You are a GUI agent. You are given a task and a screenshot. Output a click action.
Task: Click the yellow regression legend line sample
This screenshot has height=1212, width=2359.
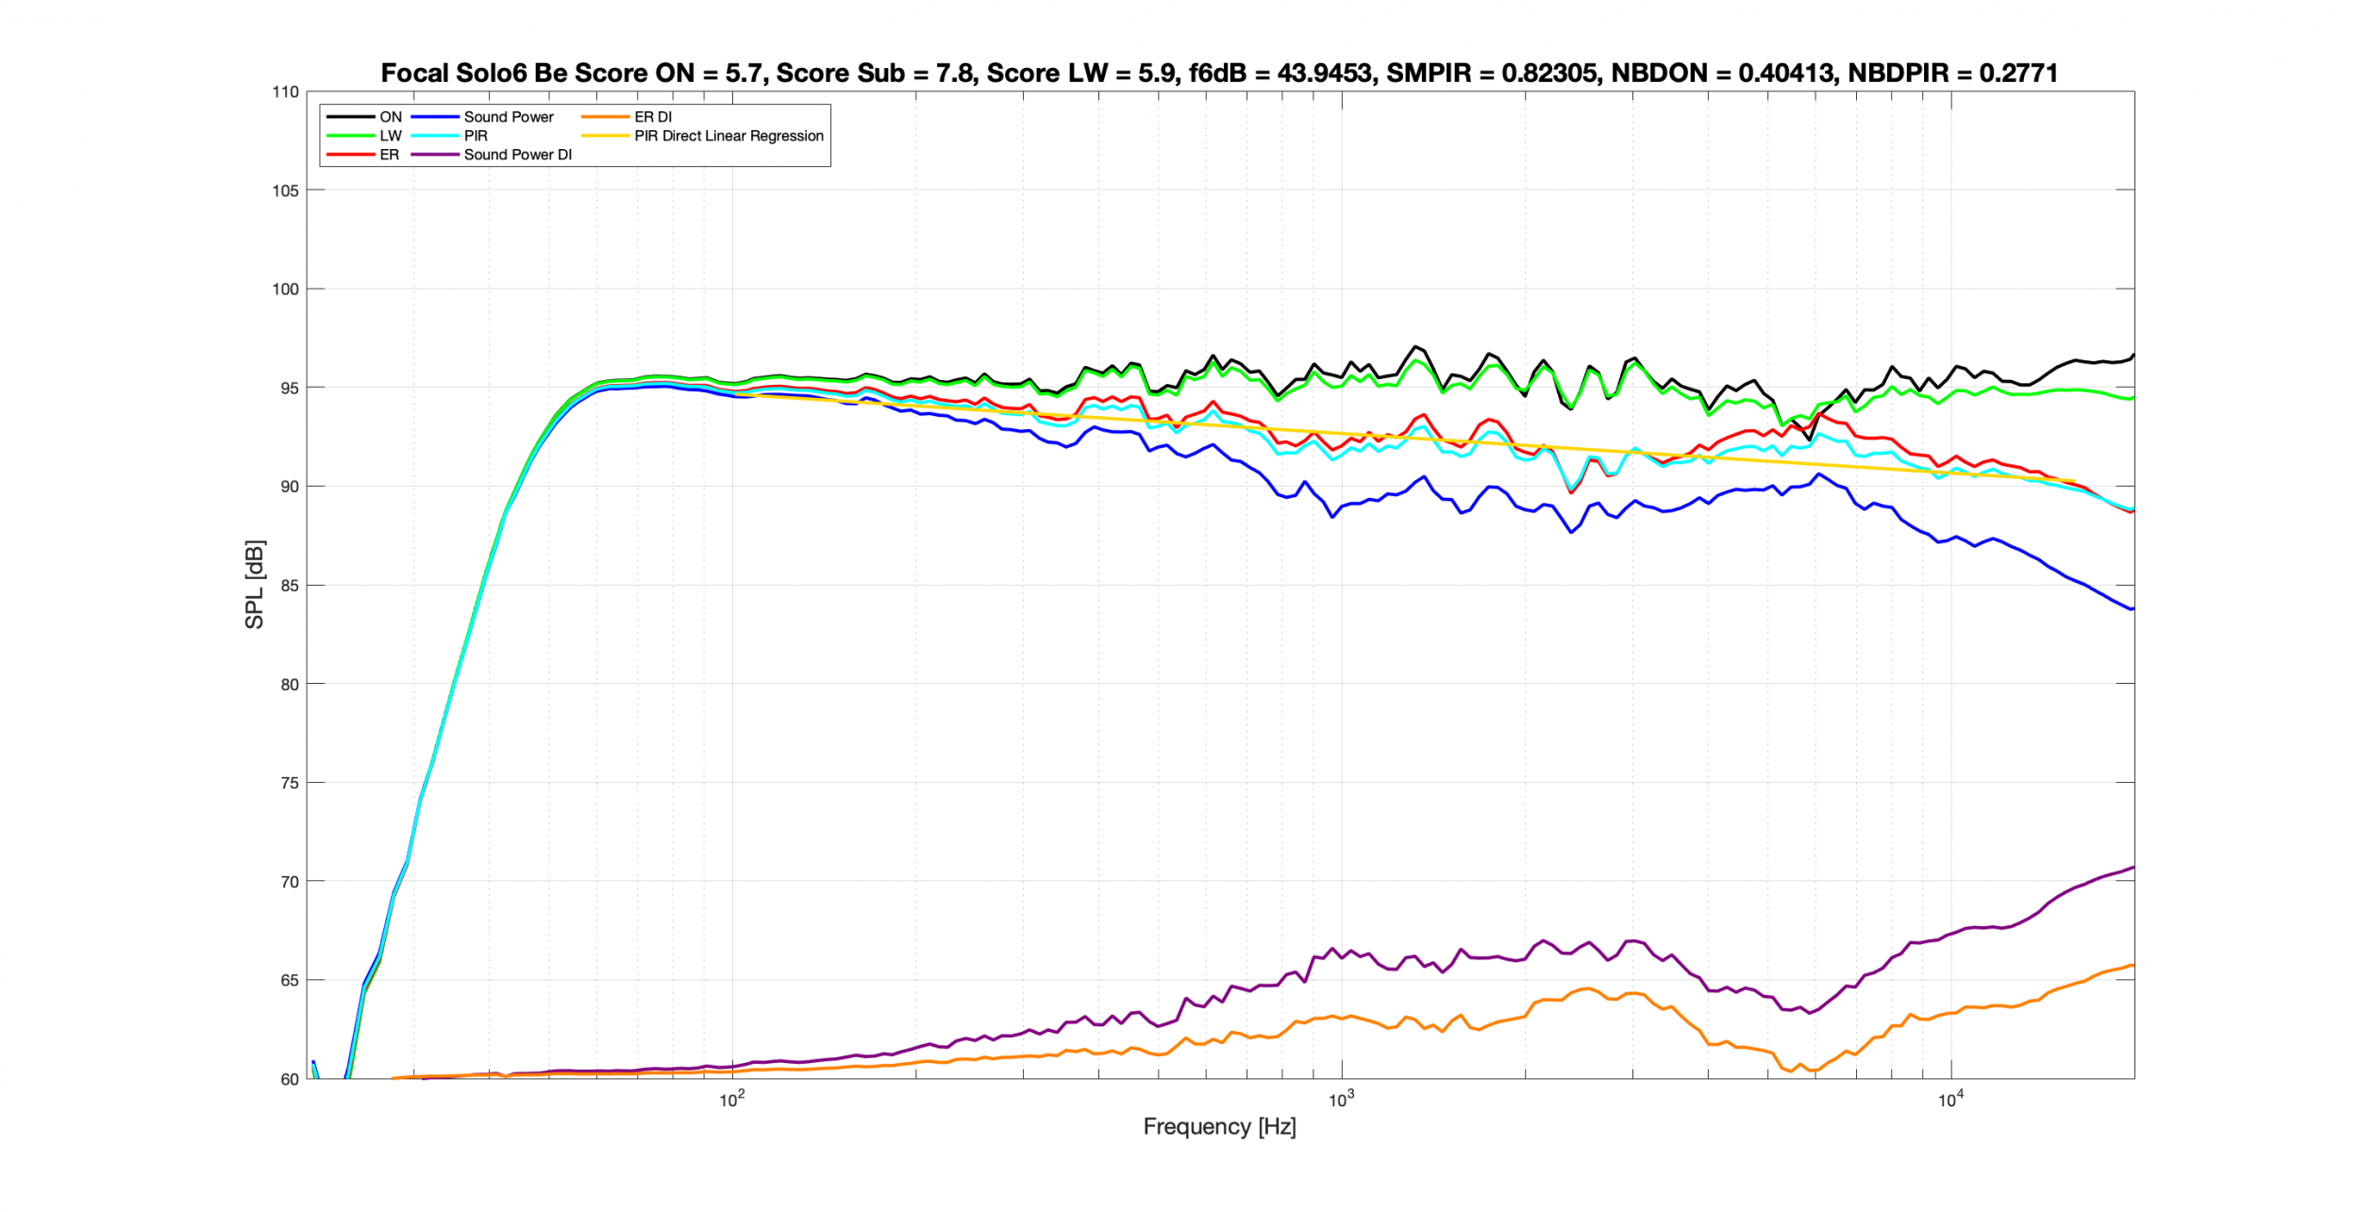click(x=605, y=136)
